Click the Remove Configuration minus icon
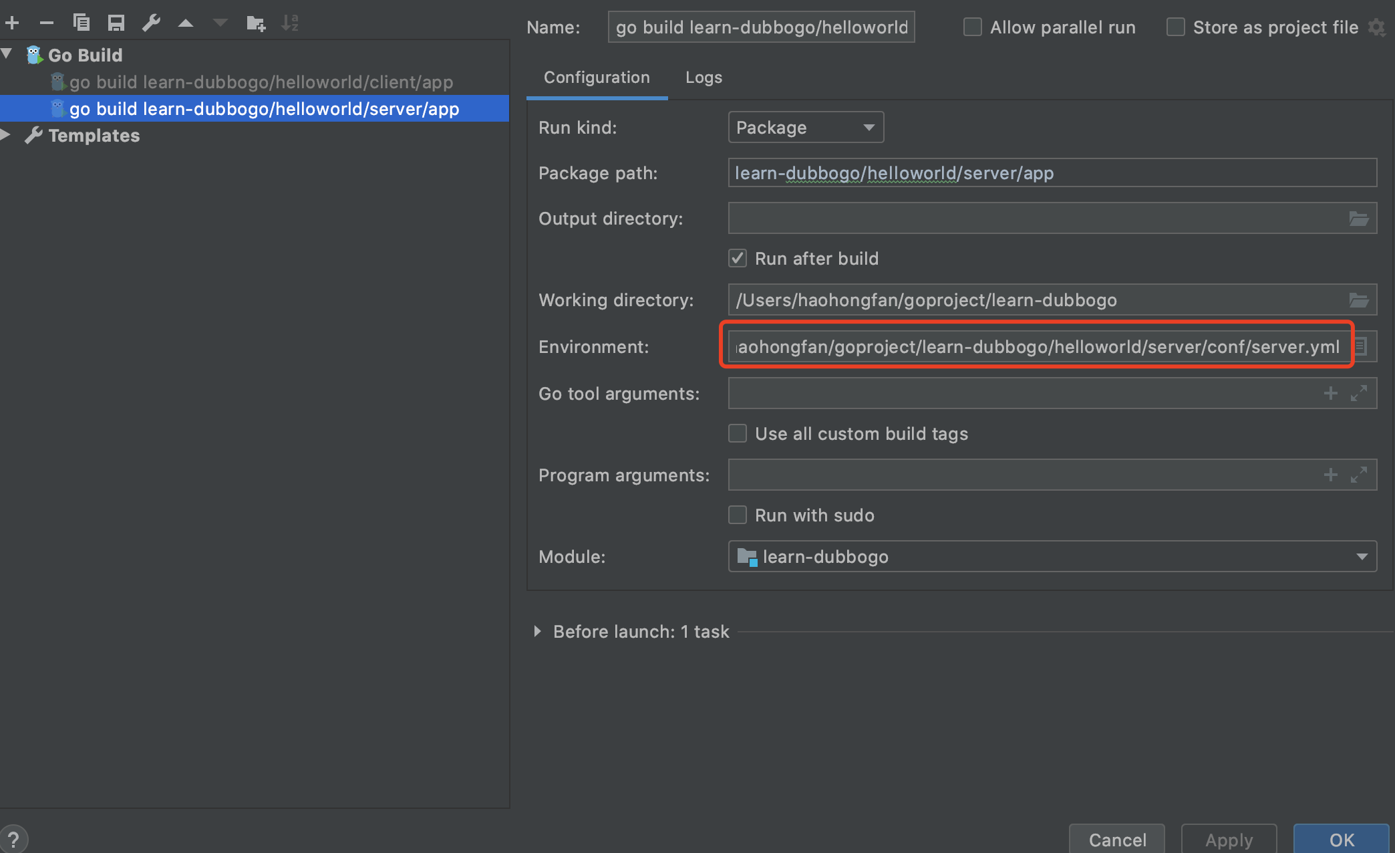The image size is (1395, 853). click(x=46, y=23)
